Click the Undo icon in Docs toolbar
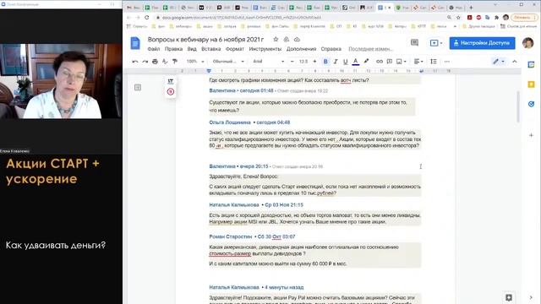The width and height of the screenshot is (541, 304). (x=135, y=62)
